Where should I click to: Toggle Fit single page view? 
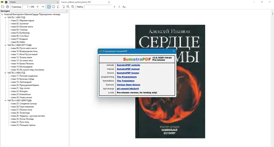pyautogui.click(x=54, y=6)
